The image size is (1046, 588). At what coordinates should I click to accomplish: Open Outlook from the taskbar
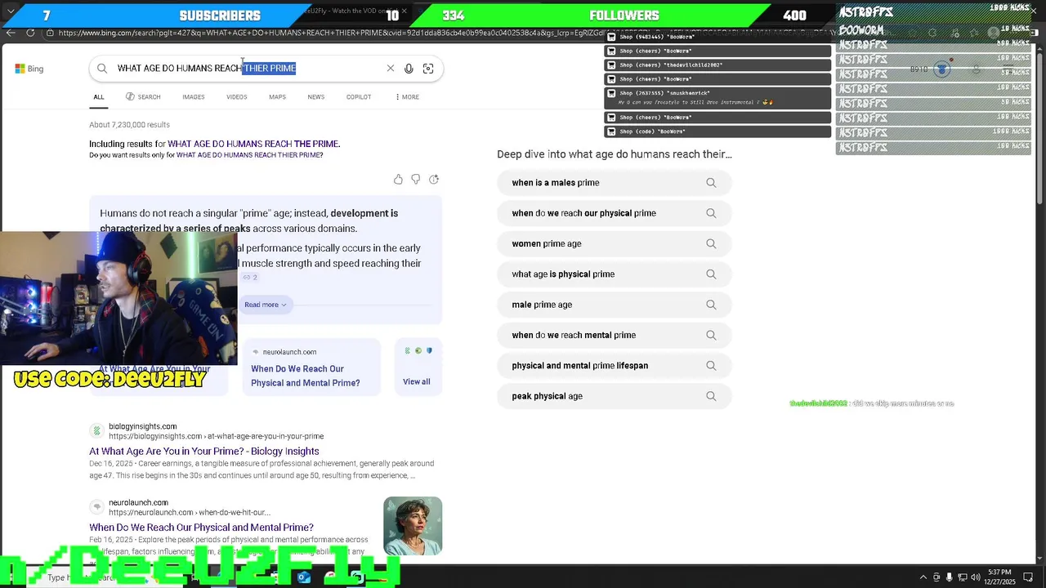tap(304, 577)
